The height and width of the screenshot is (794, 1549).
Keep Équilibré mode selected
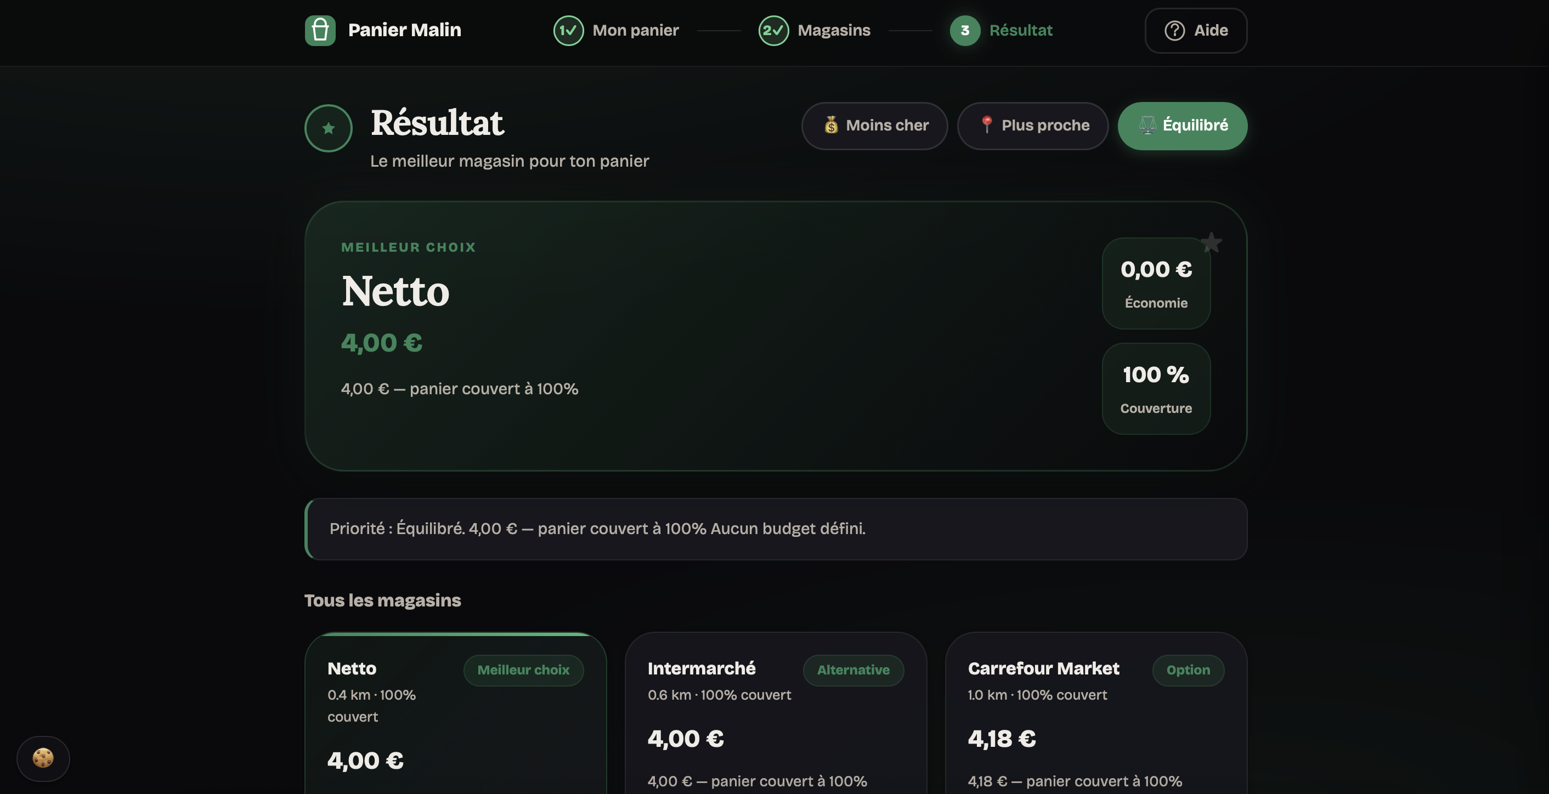pos(1182,126)
